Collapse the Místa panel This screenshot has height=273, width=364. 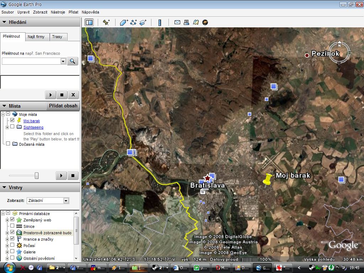(4, 106)
